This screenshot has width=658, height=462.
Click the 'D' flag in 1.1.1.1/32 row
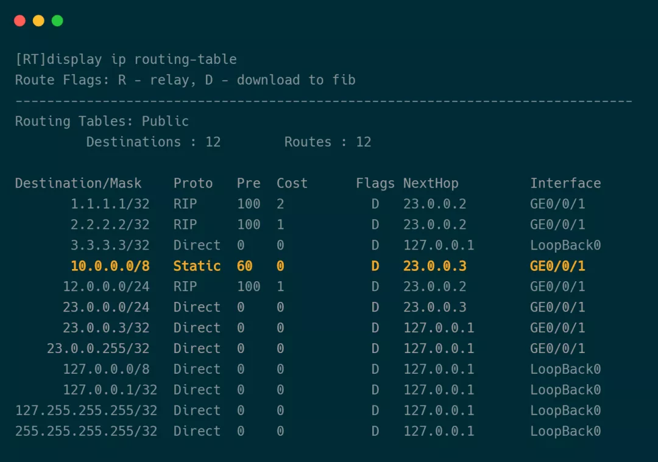point(375,204)
